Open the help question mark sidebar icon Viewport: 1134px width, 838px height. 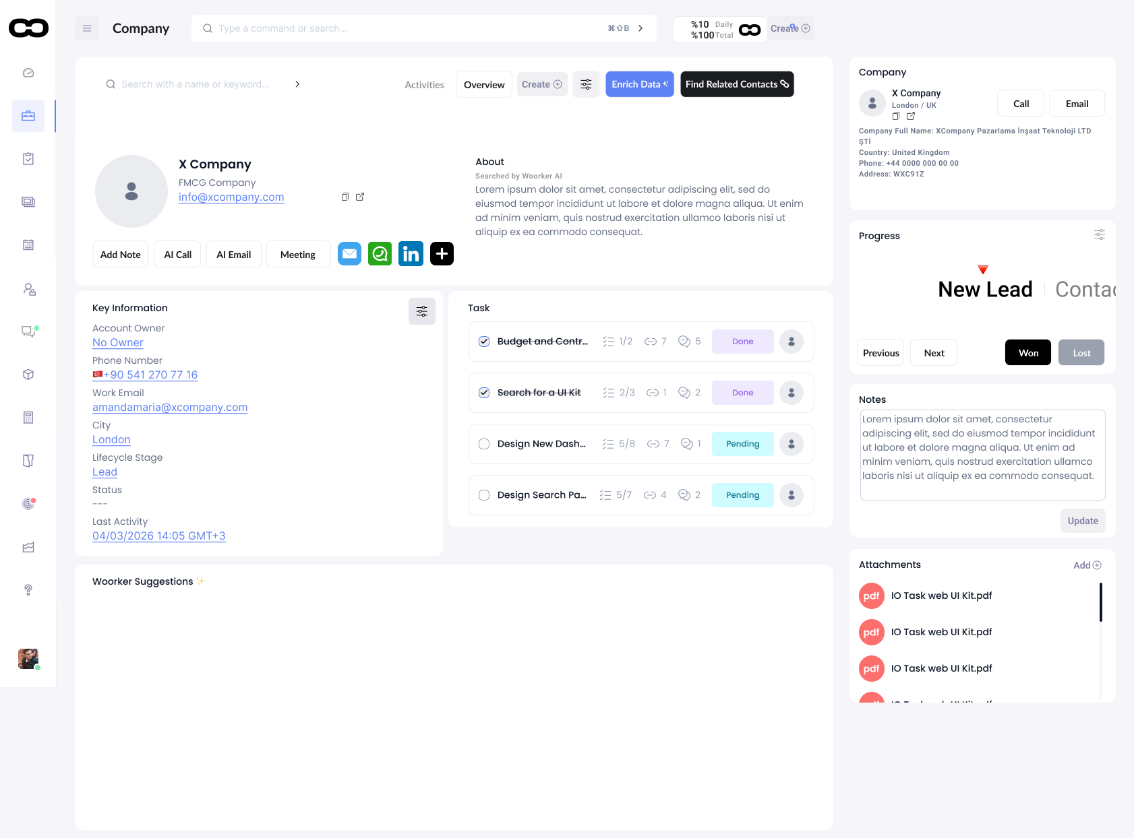pyautogui.click(x=28, y=590)
